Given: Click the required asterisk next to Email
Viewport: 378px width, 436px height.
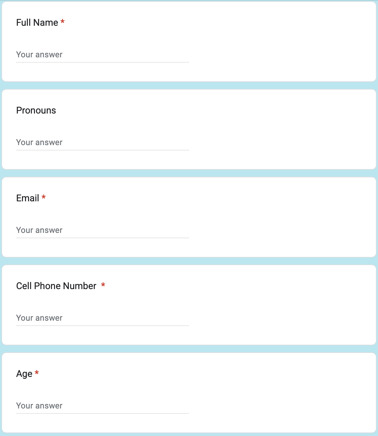Looking at the screenshot, I should coord(44,198).
